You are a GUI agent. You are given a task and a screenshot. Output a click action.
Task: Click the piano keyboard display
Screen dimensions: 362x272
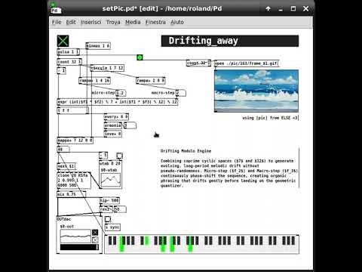click(x=202, y=244)
